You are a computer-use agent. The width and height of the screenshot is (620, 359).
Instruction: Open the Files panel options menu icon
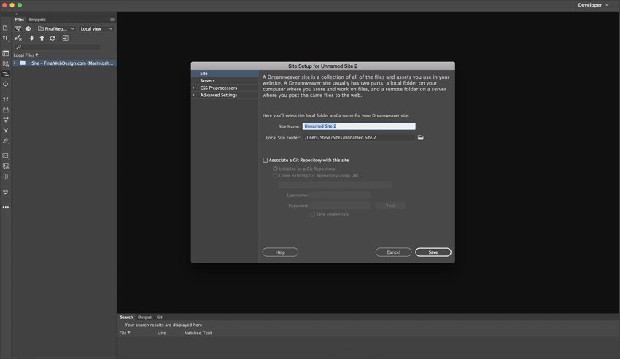[x=112, y=20]
